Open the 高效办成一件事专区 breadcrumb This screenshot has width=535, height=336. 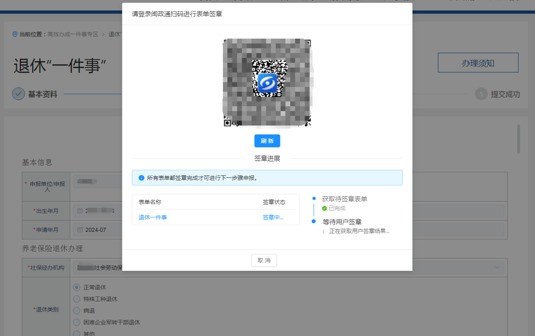73,34
